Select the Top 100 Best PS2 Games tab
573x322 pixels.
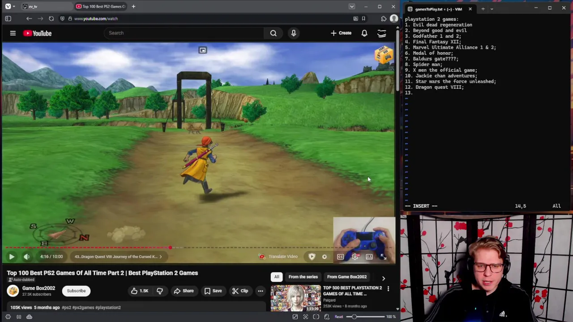click(100, 6)
